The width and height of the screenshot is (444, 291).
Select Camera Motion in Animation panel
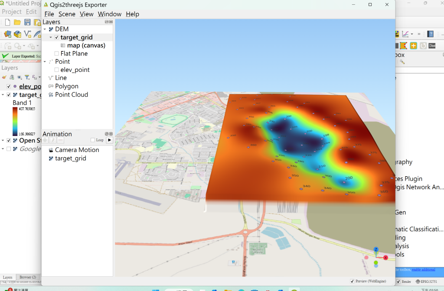coord(77,150)
